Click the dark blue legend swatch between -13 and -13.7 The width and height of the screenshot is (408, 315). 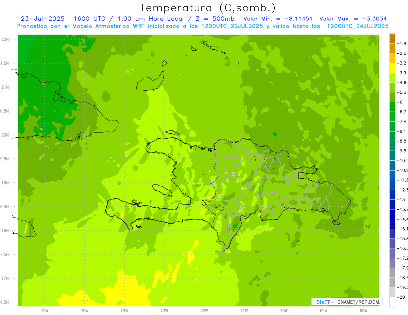(x=392, y=204)
